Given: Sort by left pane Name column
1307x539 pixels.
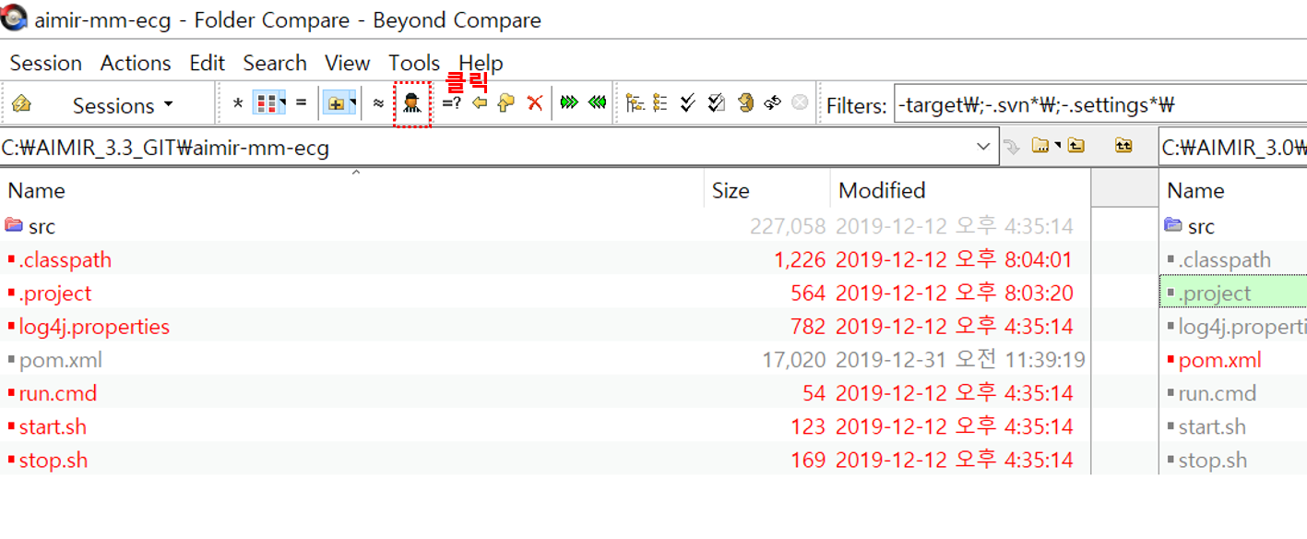Looking at the screenshot, I should pos(352,190).
